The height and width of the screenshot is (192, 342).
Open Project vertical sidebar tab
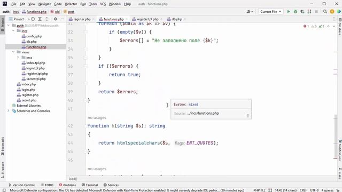coord(3,25)
